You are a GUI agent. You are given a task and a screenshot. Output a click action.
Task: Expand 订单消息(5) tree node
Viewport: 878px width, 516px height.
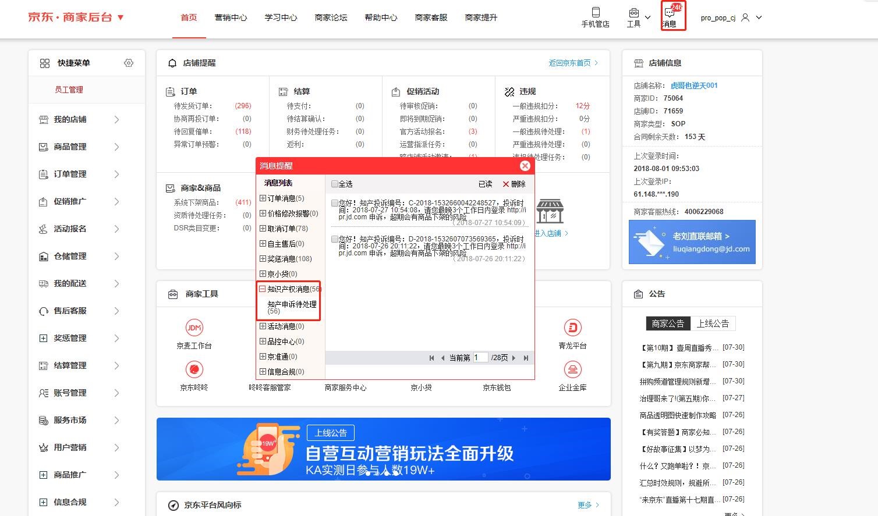[x=263, y=198]
